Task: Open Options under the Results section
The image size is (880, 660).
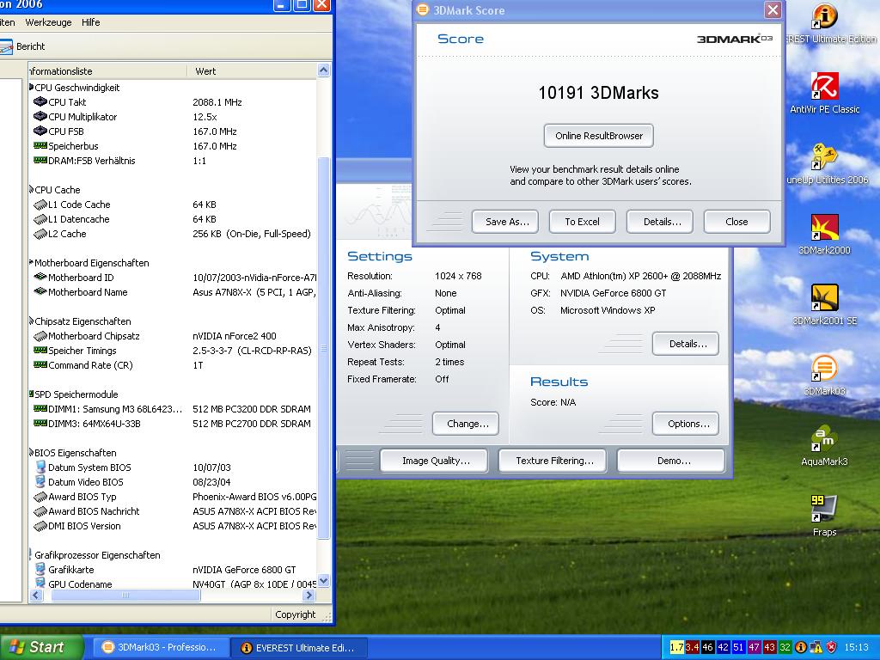Action: (x=686, y=424)
